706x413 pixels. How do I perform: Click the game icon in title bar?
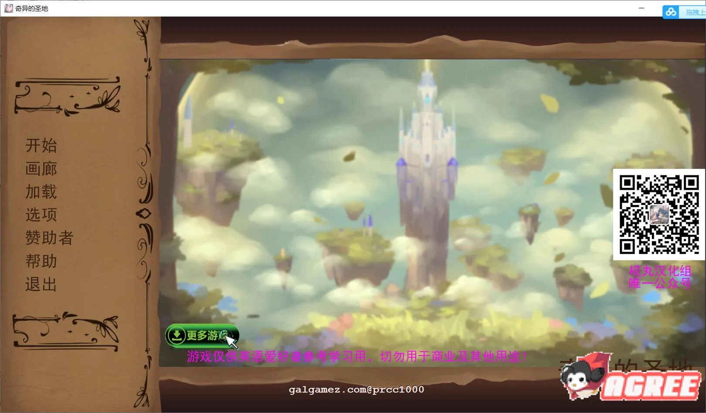tap(8, 8)
